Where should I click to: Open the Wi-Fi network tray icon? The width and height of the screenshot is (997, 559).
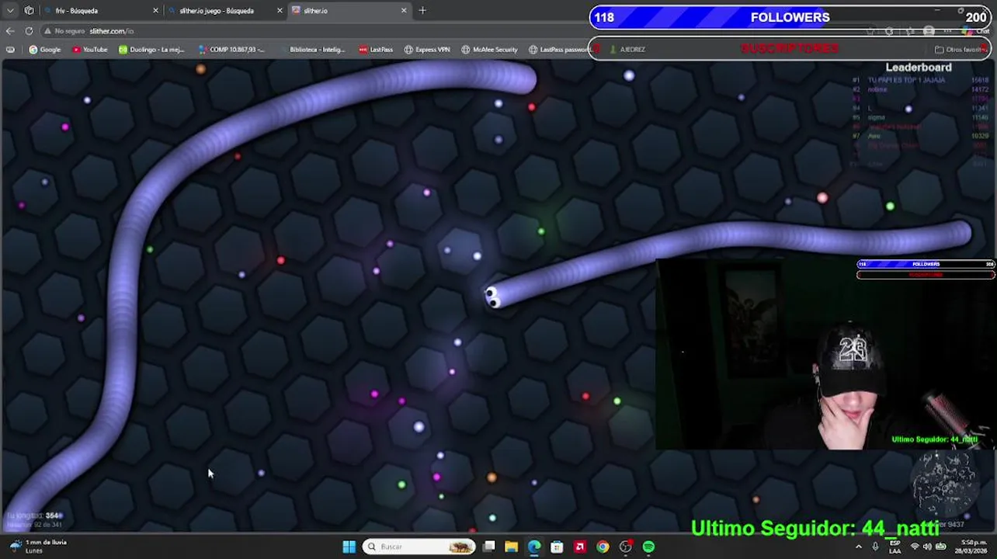pos(915,547)
